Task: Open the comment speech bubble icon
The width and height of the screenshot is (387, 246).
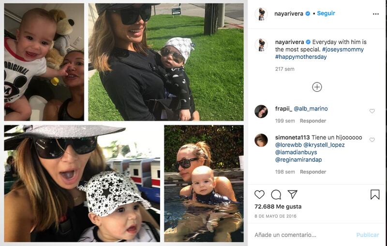Action: click(276, 194)
